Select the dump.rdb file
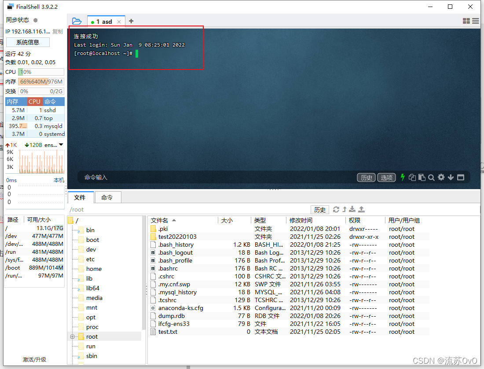 click(289, 316)
